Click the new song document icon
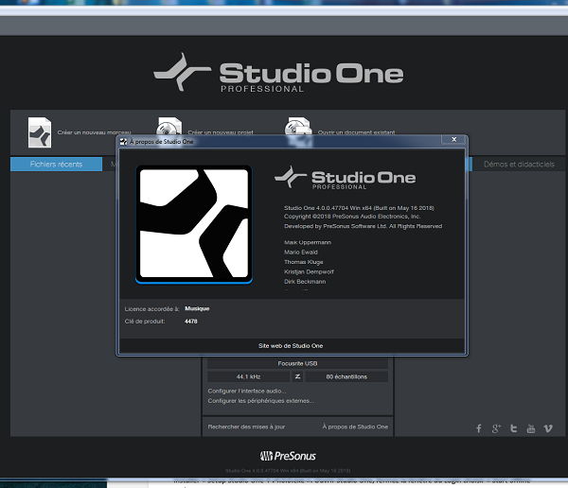 pyautogui.click(x=40, y=132)
